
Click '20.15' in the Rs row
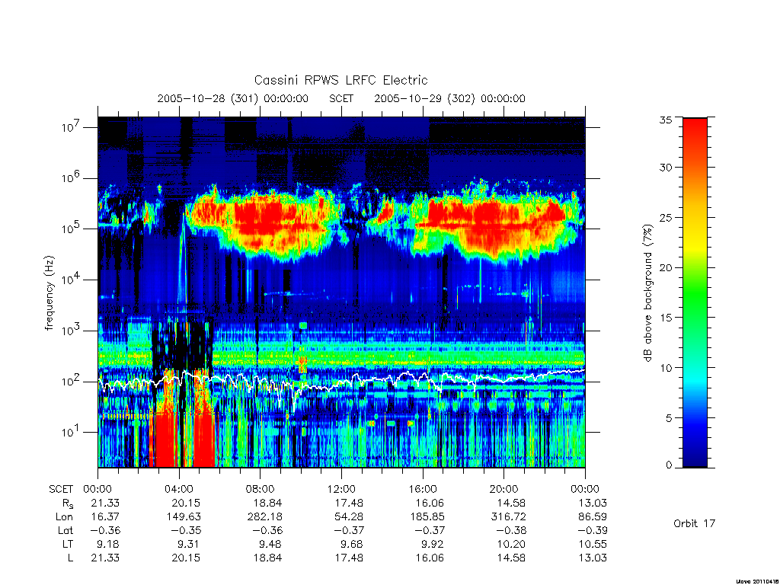pos(186,503)
